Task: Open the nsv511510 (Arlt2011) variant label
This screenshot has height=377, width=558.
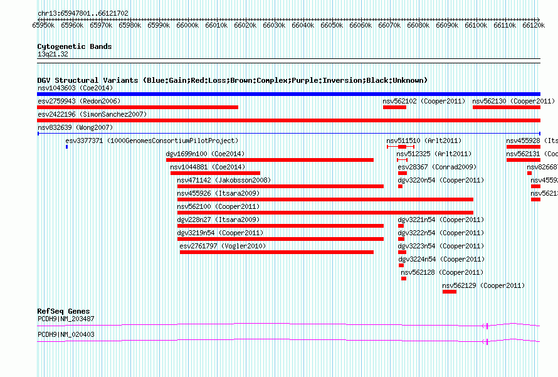Action: [424, 141]
